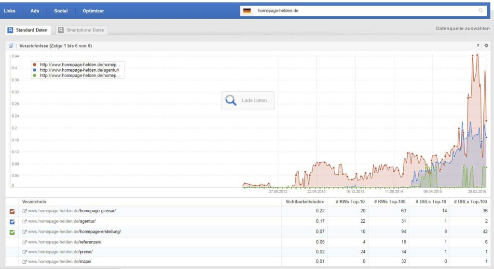Click external link icon for homepage-erstellung

tap(24, 232)
